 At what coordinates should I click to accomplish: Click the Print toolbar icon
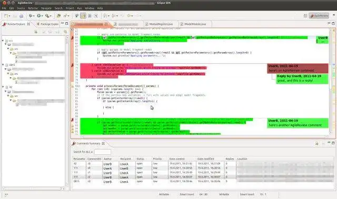21,16
